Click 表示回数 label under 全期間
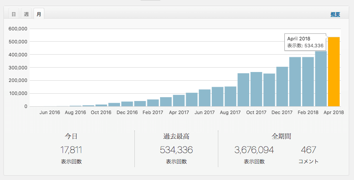Viewport: 354px width, 180px height. [x=254, y=161]
